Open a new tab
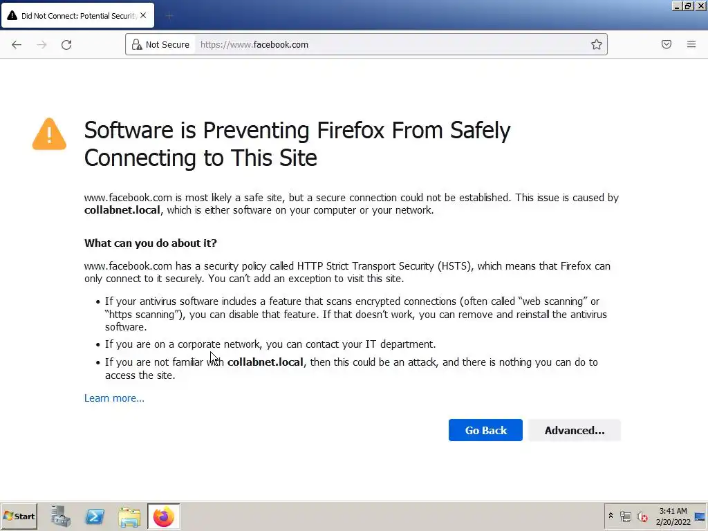 point(169,15)
